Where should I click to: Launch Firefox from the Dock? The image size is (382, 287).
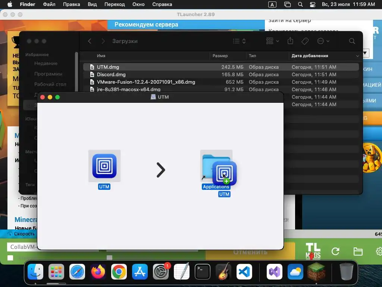coord(98,272)
